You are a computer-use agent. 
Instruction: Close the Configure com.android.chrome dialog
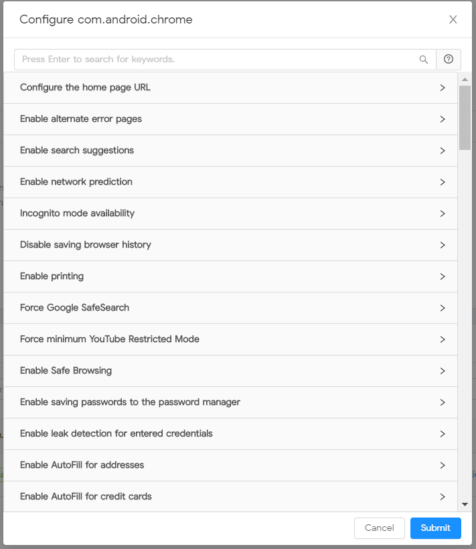[x=453, y=19]
